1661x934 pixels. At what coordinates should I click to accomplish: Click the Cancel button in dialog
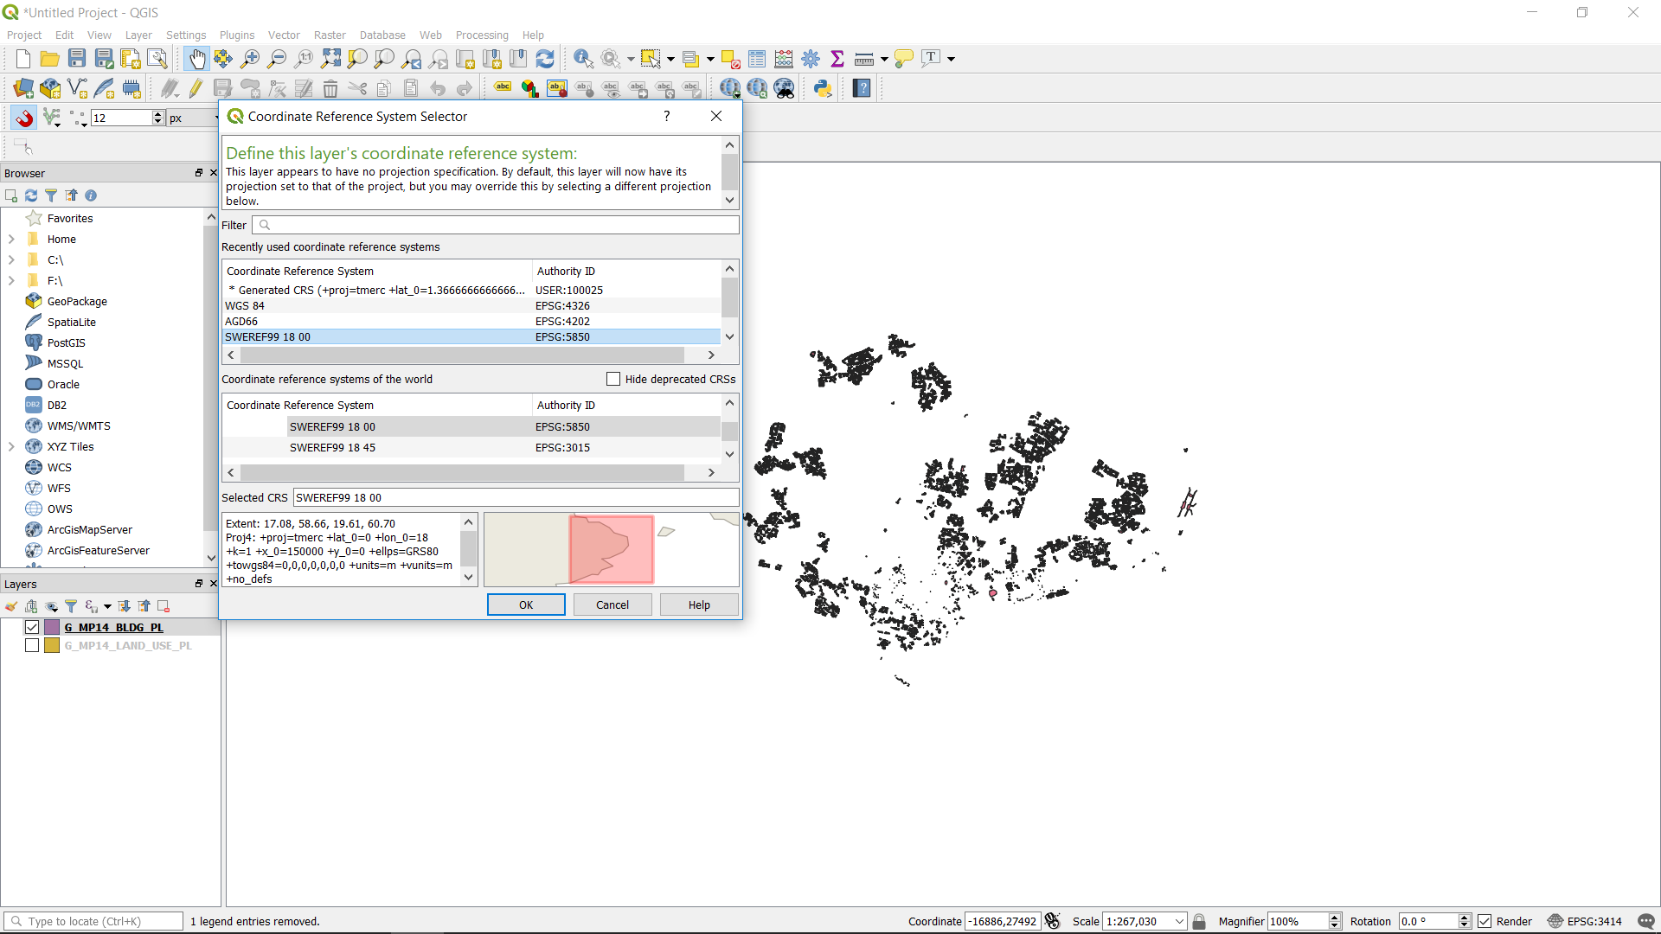click(612, 605)
